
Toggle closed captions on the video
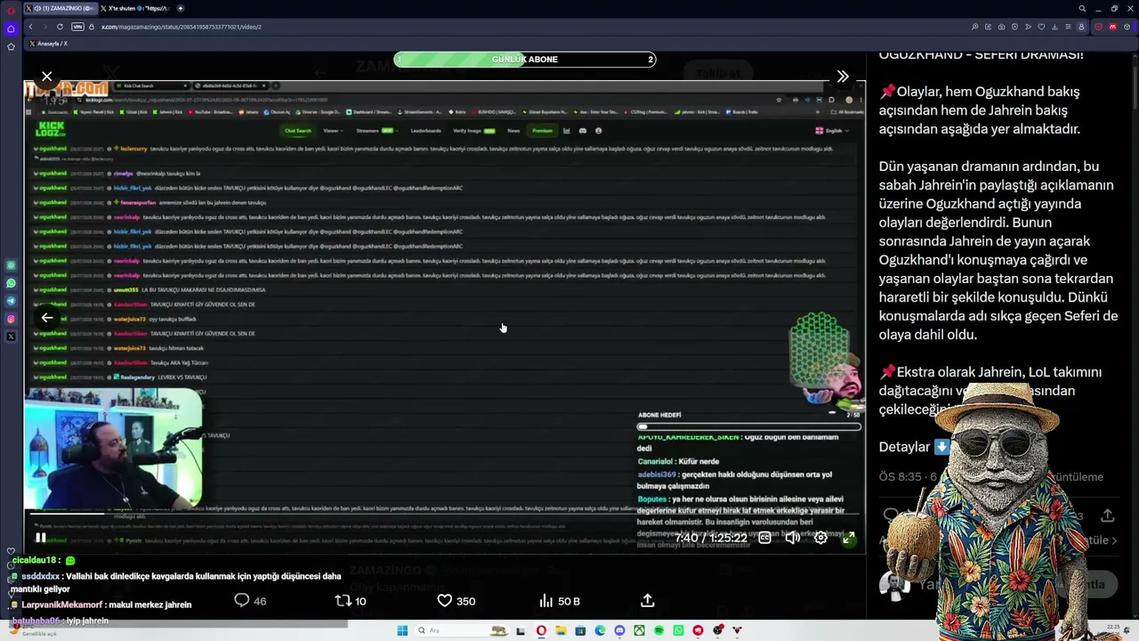click(x=764, y=538)
